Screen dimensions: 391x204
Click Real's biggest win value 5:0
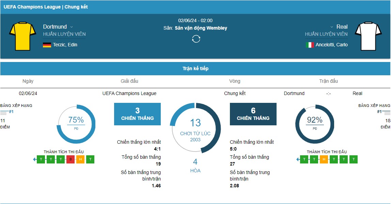(x=233, y=149)
